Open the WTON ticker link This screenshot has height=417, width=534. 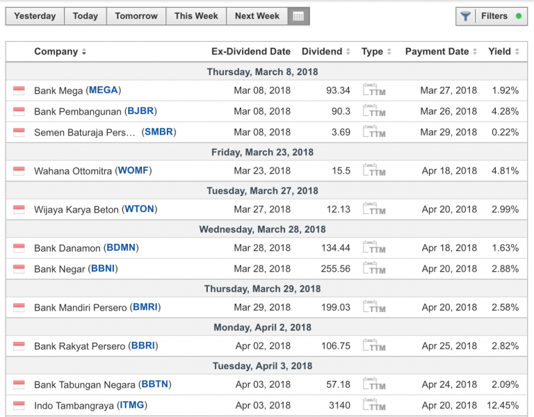tap(140, 209)
